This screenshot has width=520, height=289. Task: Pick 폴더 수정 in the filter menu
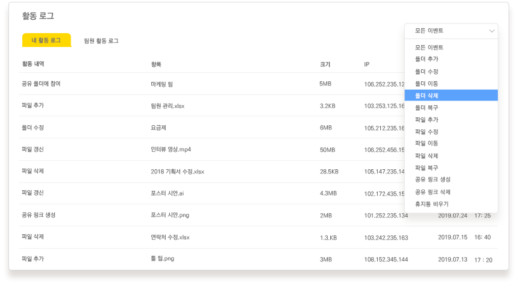pos(427,71)
